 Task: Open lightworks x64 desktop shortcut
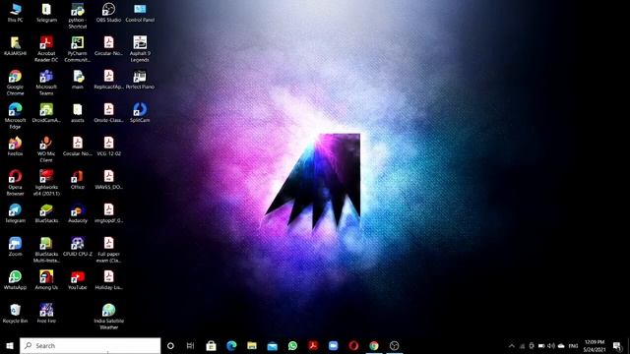[46, 182]
